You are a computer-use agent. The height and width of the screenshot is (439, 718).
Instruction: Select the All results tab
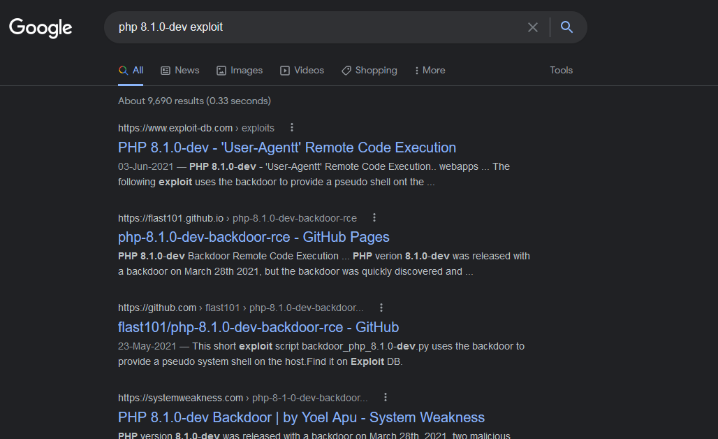(x=131, y=70)
